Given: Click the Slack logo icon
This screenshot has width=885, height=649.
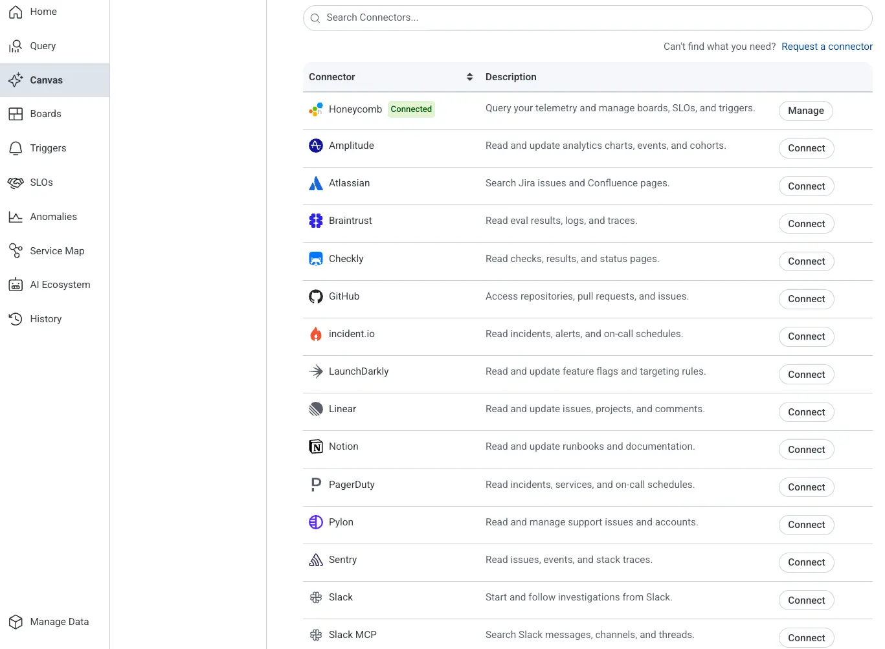Looking at the screenshot, I should pyautogui.click(x=316, y=597).
